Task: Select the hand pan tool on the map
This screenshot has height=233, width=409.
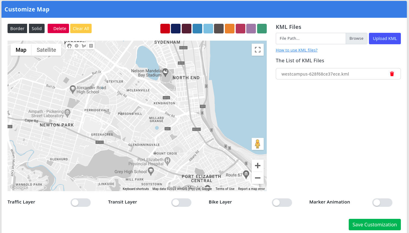Action: coord(69,46)
